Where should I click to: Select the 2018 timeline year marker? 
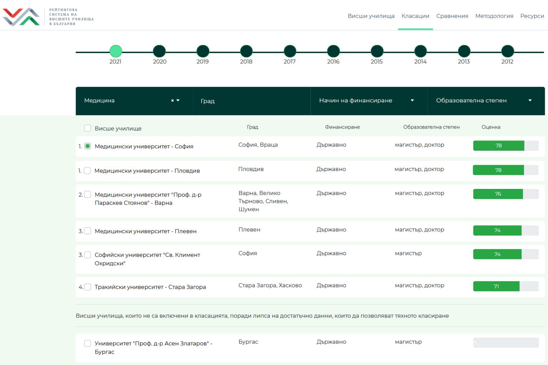click(x=246, y=51)
